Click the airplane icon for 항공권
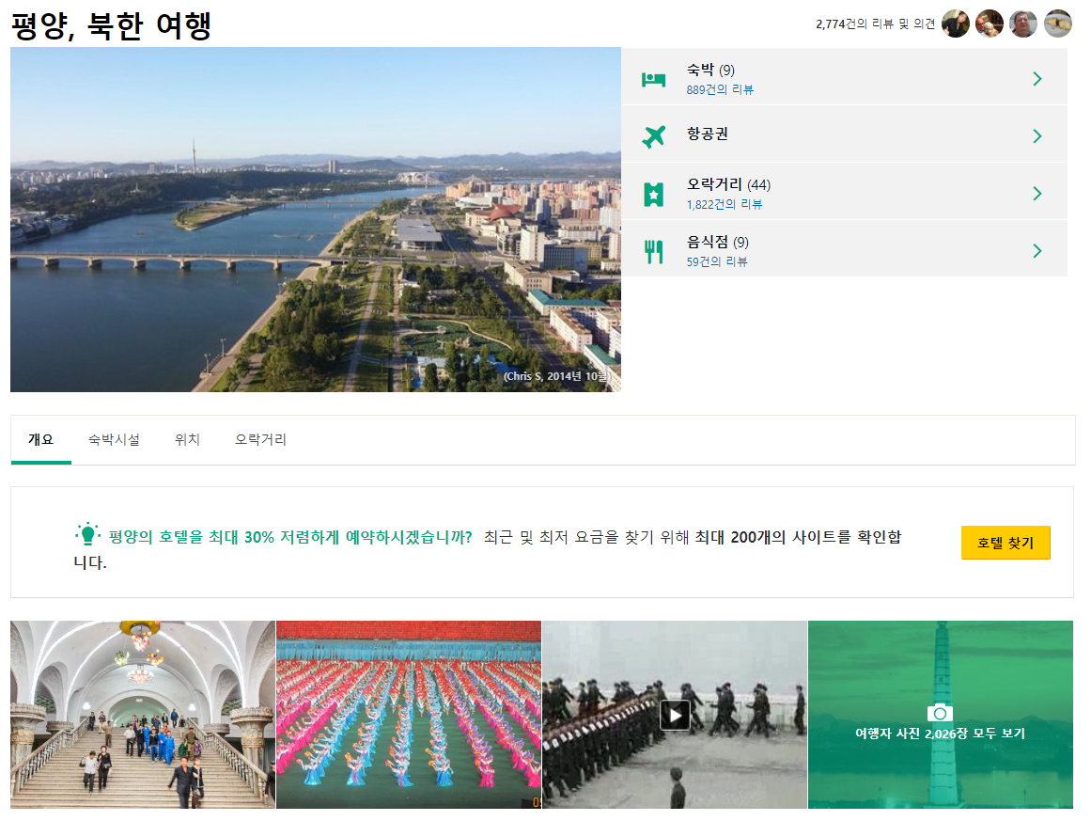Screen dimensions: 1091x821 [x=653, y=136]
